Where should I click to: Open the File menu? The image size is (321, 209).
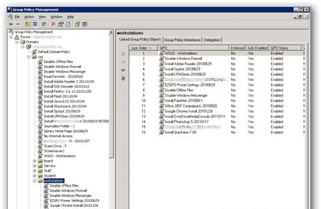pos(17,17)
